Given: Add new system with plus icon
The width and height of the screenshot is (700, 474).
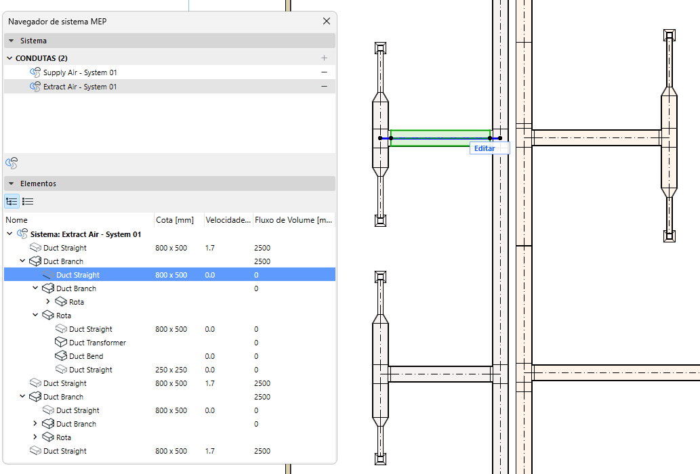Looking at the screenshot, I should (x=324, y=58).
